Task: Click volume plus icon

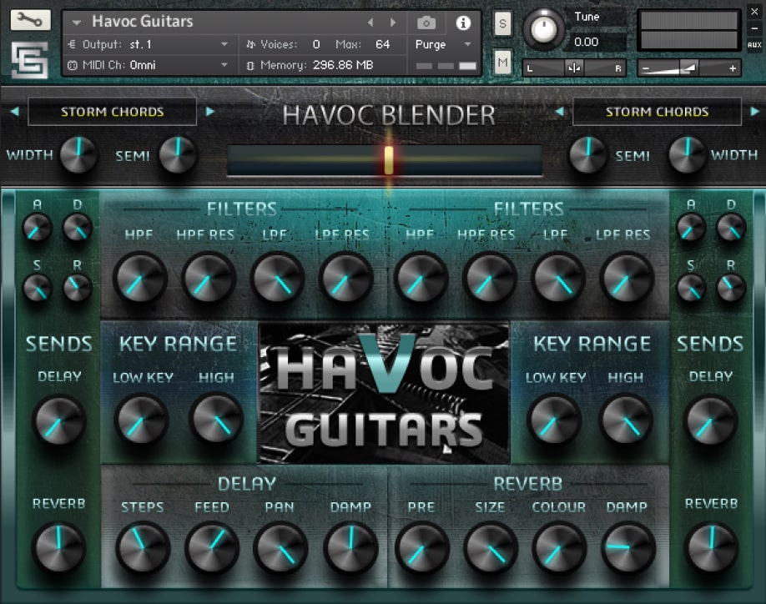Action: pos(733,69)
